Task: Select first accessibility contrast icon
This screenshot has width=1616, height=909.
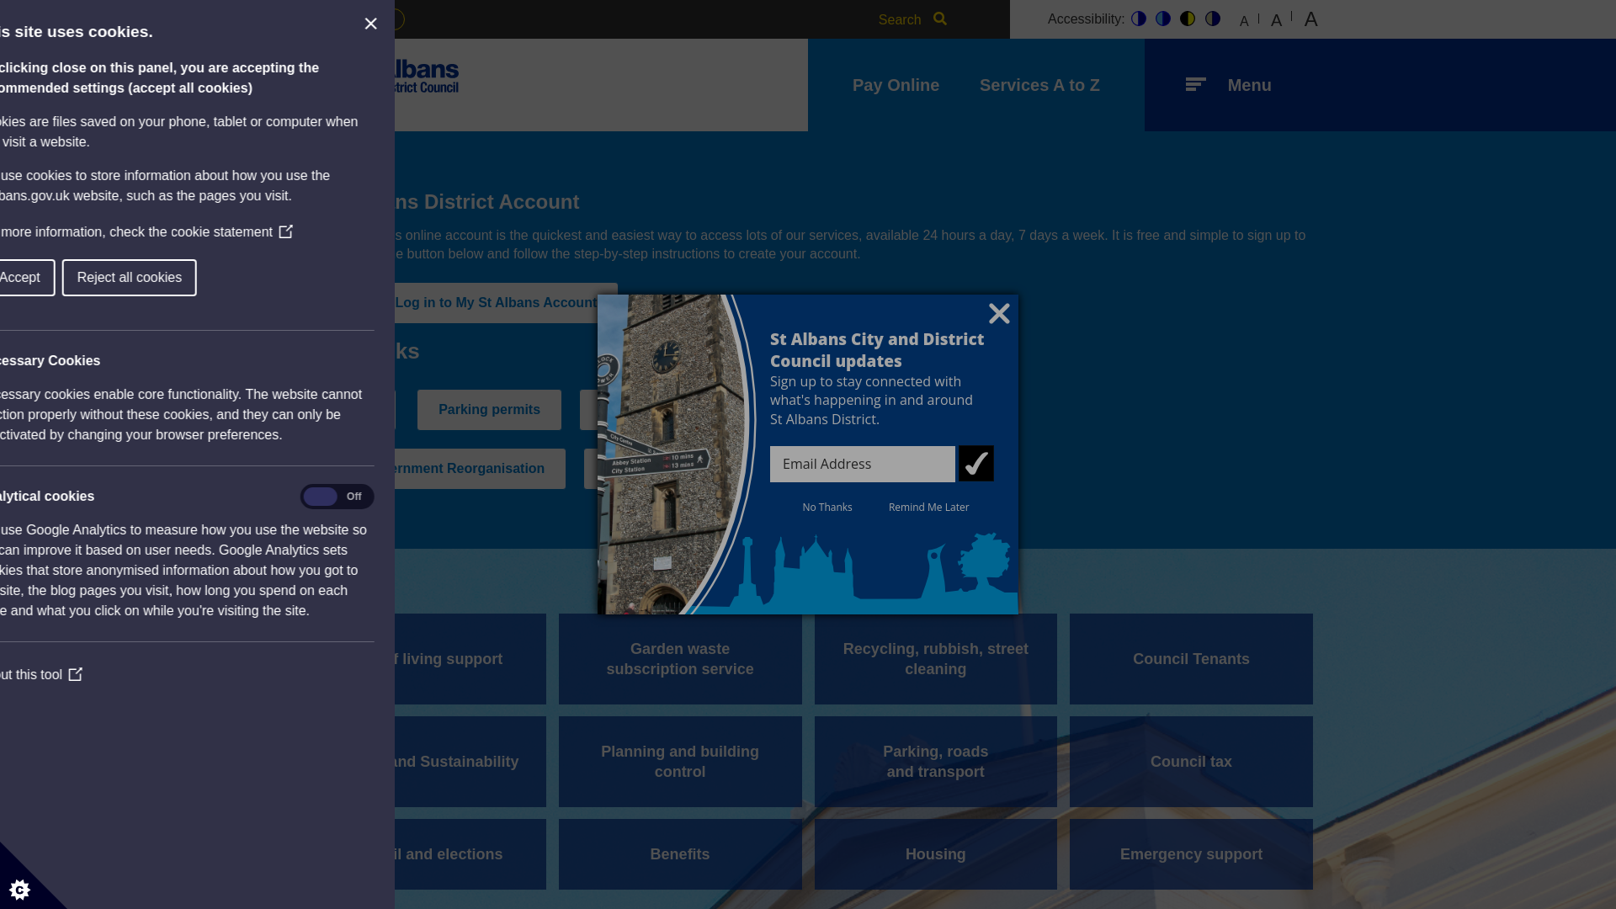Action: coord(1139,19)
